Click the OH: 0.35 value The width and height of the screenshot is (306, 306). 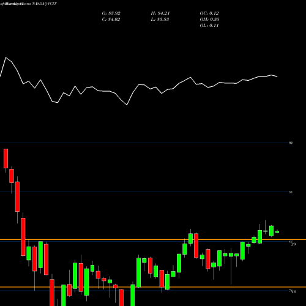[209, 20]
